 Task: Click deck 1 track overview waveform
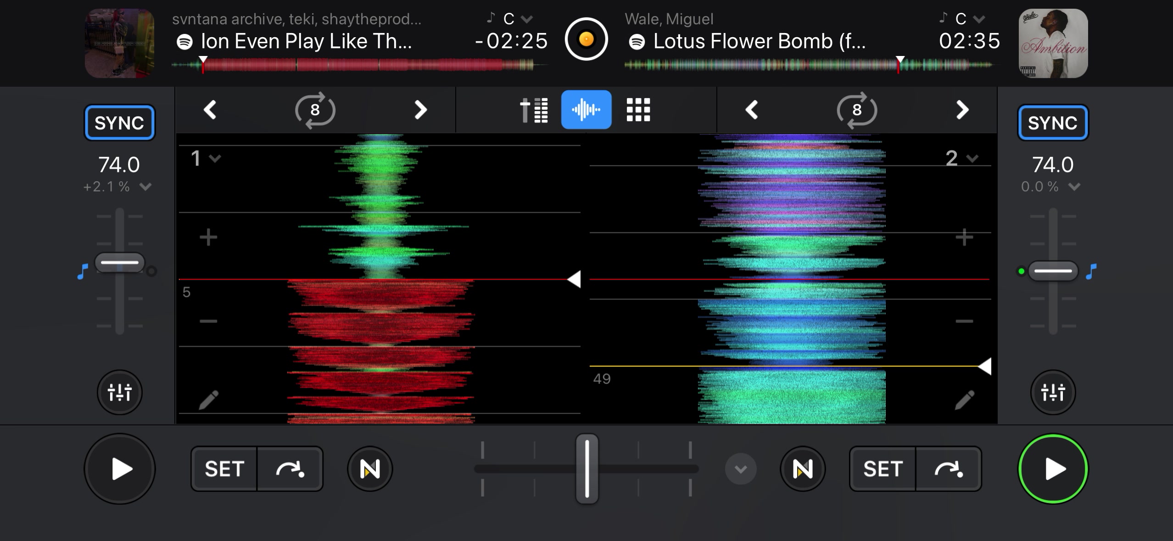coord(359,66)
